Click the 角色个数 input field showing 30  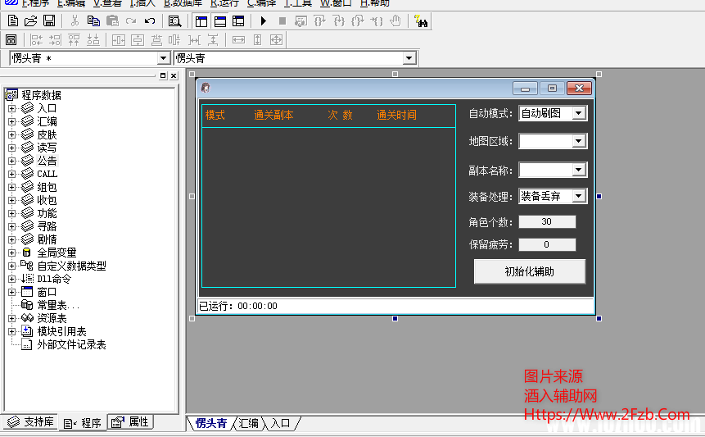tap(546, 222)
